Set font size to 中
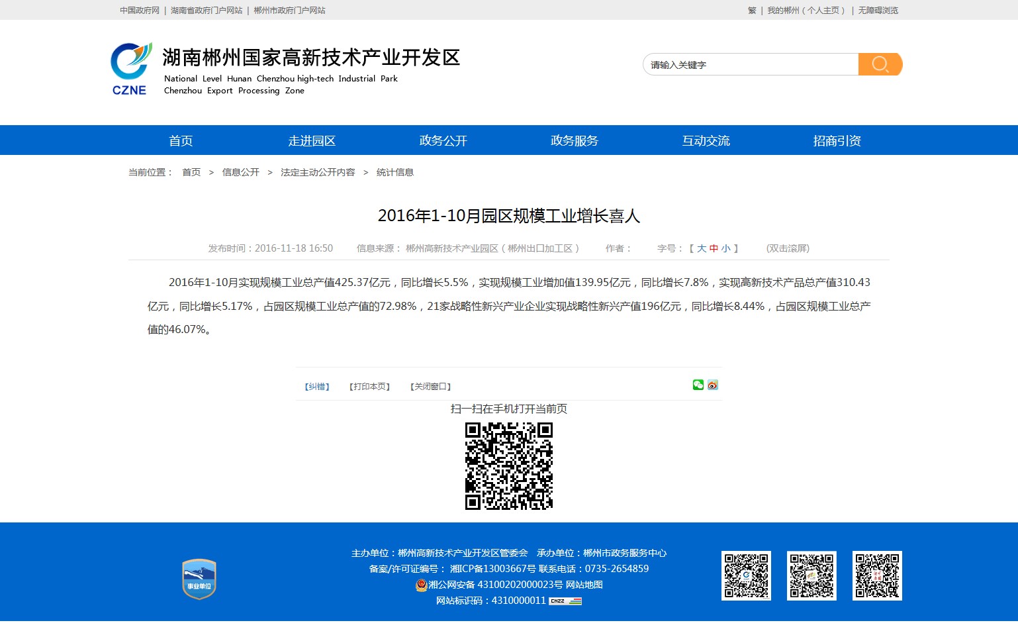The image size is (1018, 635). tap(714, 248)
